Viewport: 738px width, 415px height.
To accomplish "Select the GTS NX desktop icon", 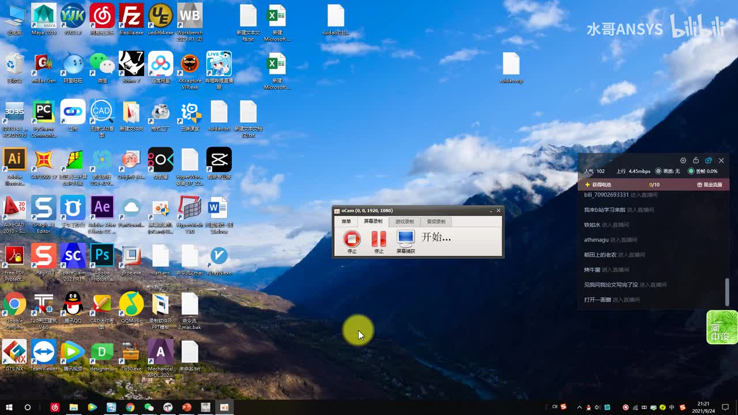I will click(x=14, y=356).
